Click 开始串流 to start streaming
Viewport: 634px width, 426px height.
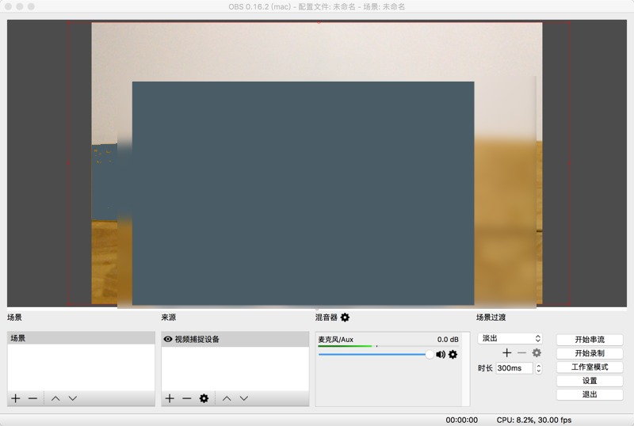590,340
